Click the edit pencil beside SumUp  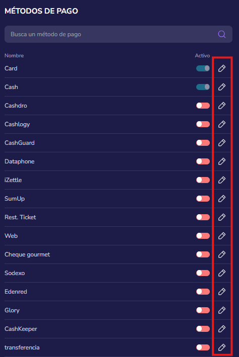pyautogui.click(x=222, y=199)
